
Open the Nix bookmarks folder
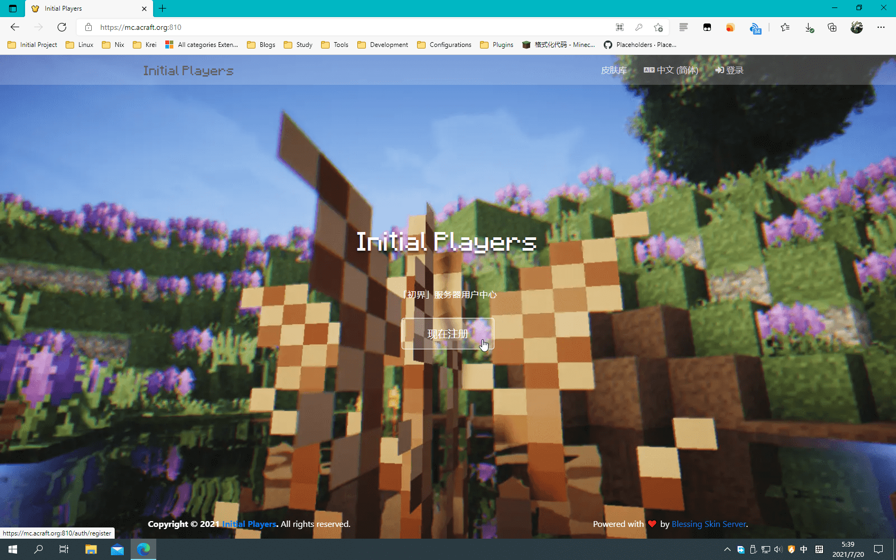[x=113, y=45]
